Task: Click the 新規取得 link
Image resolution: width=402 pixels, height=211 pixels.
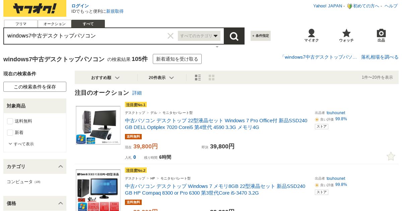Action: click(115, 11)
